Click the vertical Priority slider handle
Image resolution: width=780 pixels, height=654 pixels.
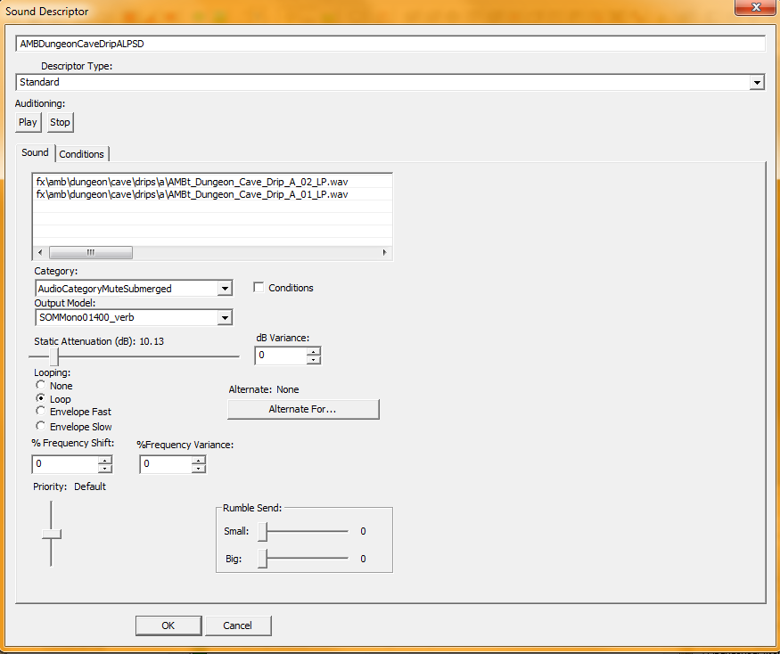tap(51, 534)
